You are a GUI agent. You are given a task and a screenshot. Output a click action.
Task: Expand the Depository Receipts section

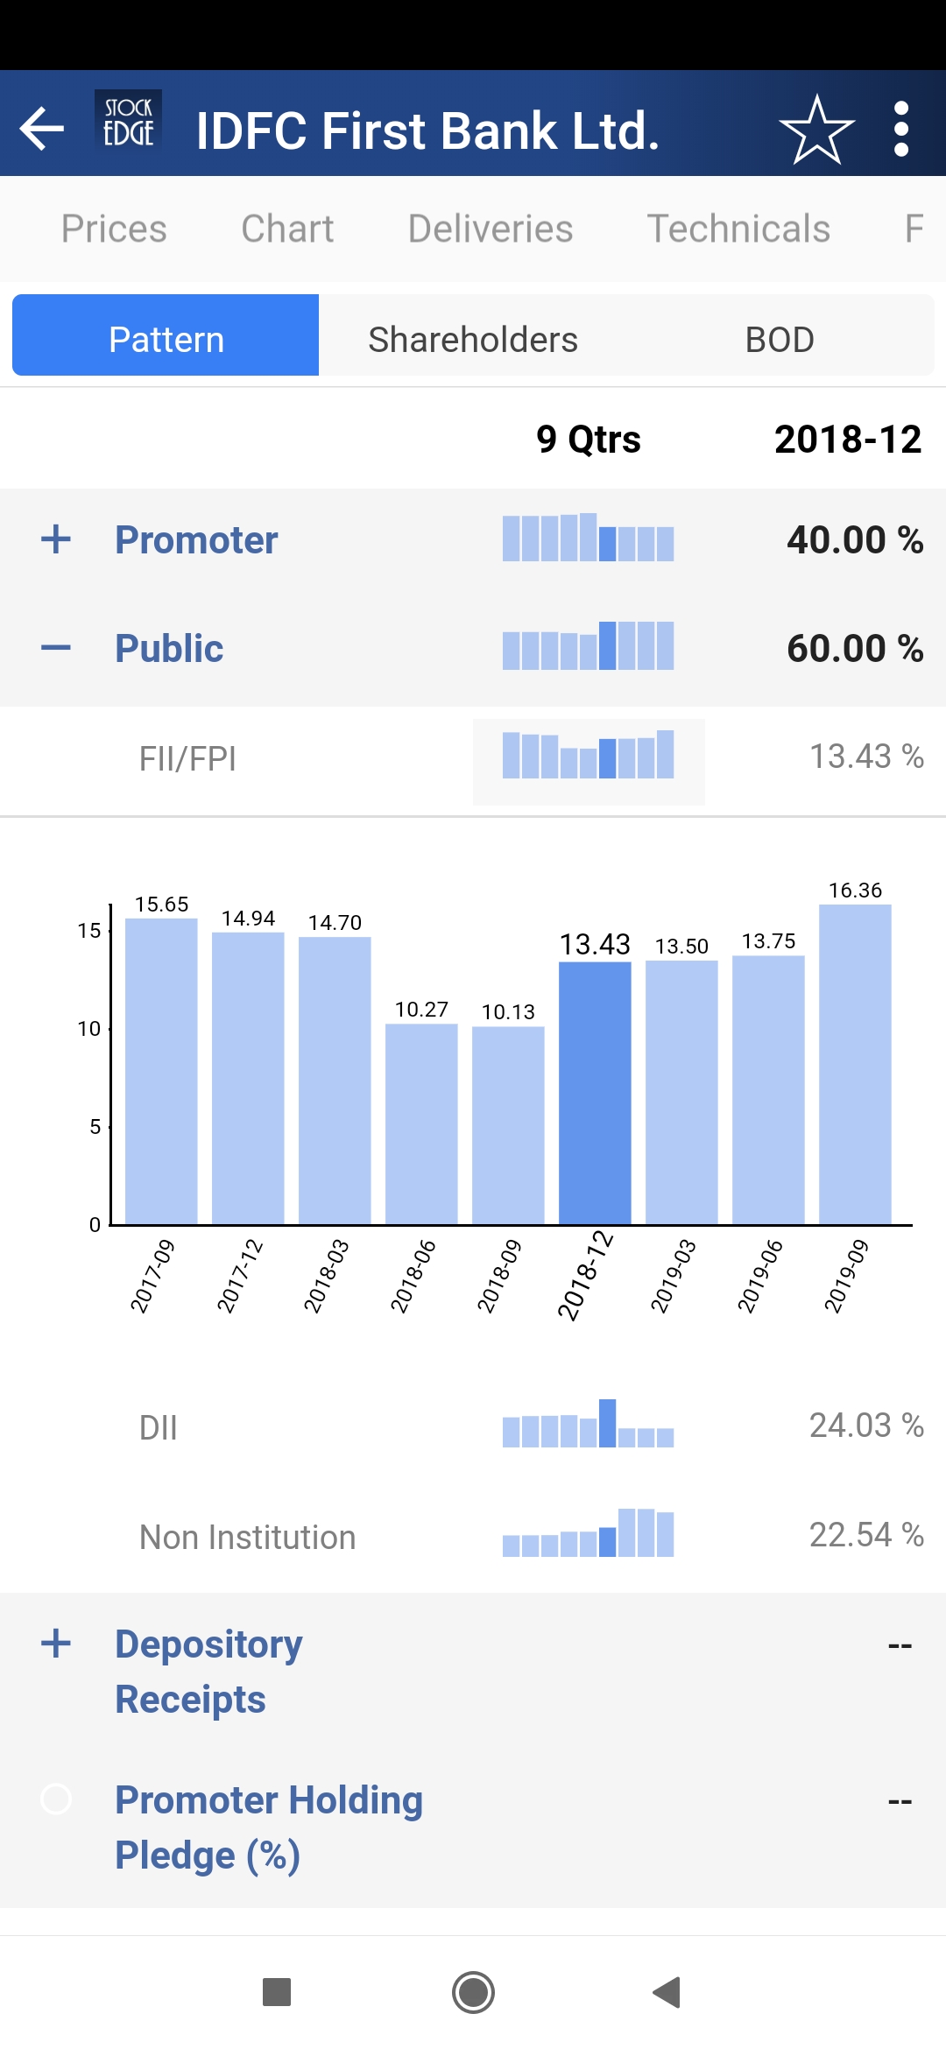click(56, 1644)
